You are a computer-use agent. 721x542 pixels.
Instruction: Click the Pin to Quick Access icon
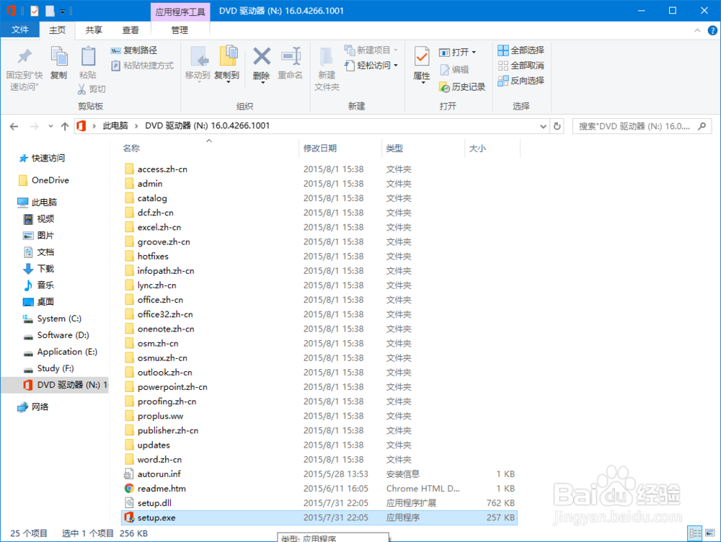point(25,57)
